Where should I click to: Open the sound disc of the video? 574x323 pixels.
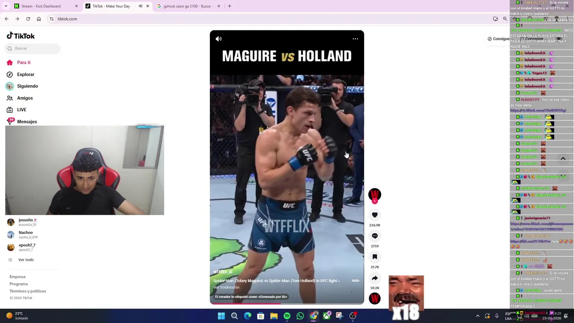click(374, 299)
